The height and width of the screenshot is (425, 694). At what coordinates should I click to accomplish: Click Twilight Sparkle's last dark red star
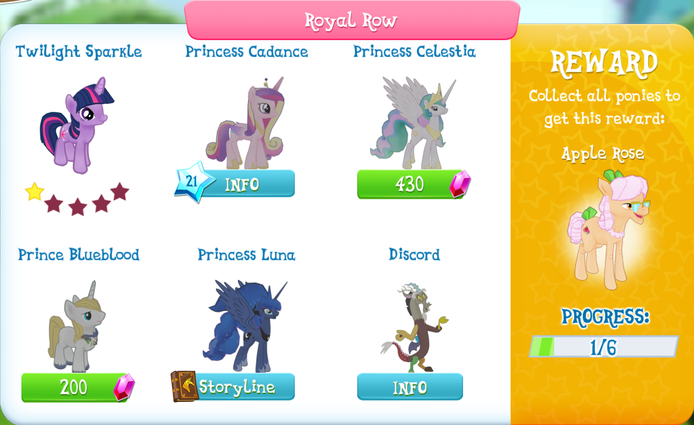tap(120, 191)
